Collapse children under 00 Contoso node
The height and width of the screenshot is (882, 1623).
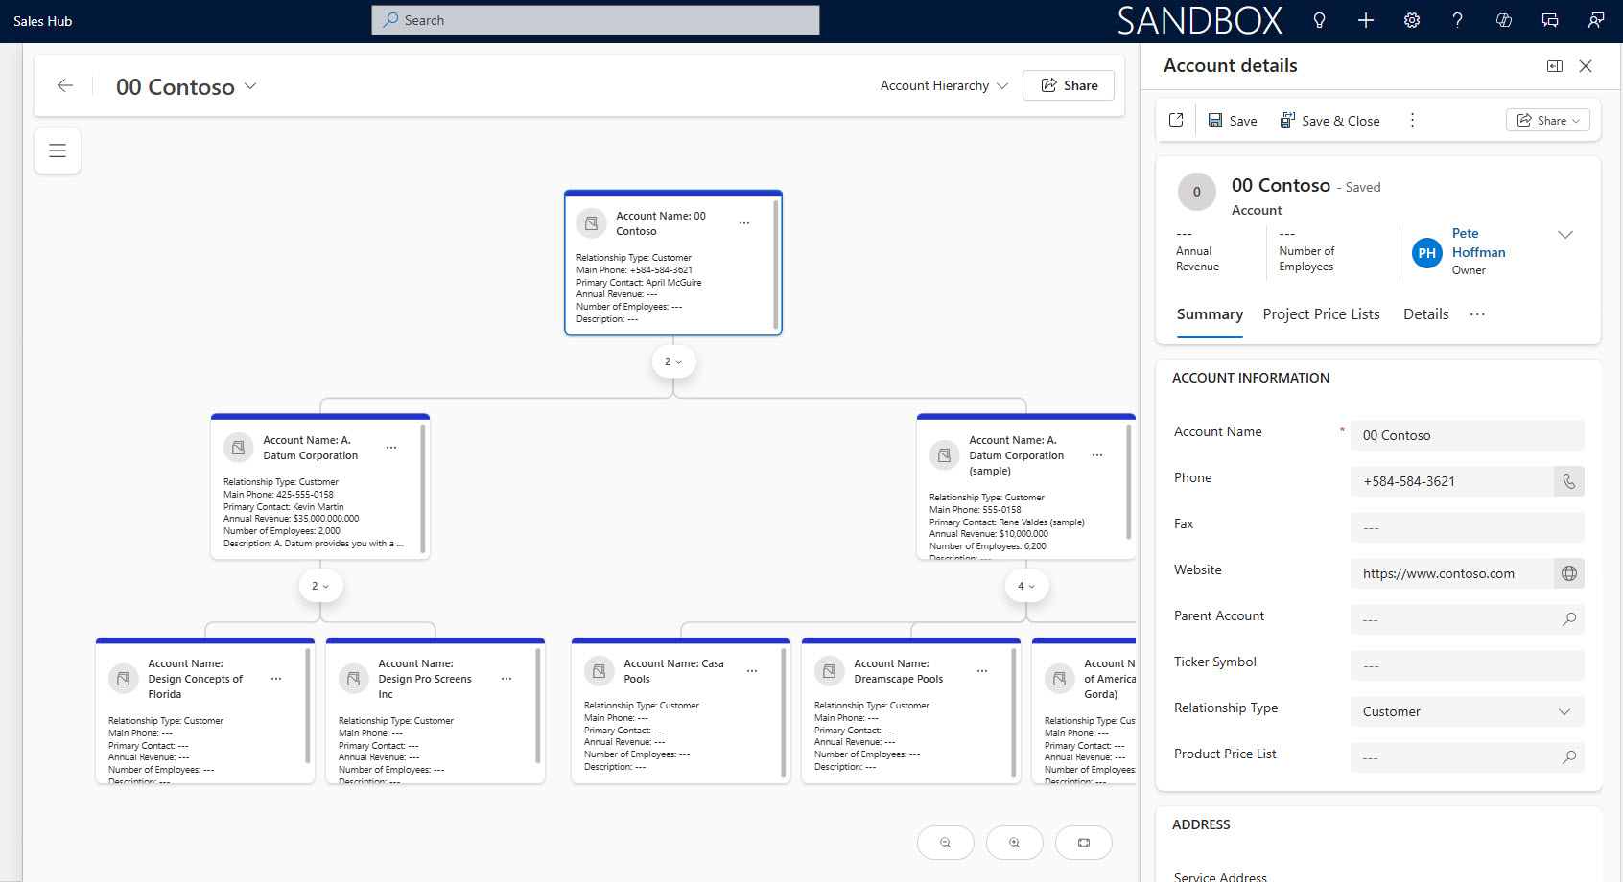tap(673, 361)
